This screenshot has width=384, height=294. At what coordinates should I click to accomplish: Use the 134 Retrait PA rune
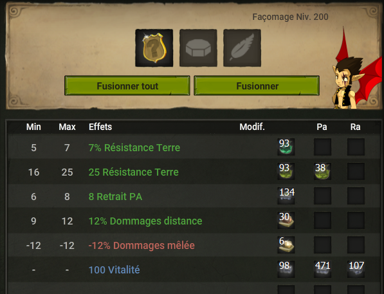pos(286,196)
